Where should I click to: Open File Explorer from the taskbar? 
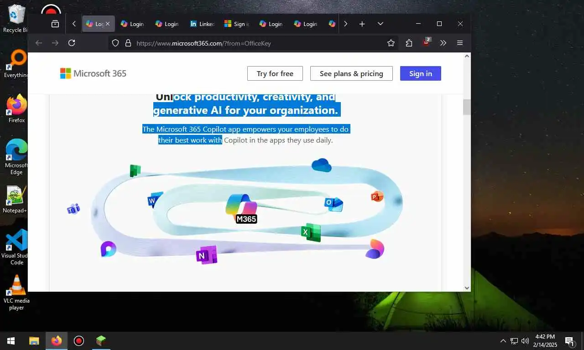(34, 341)
